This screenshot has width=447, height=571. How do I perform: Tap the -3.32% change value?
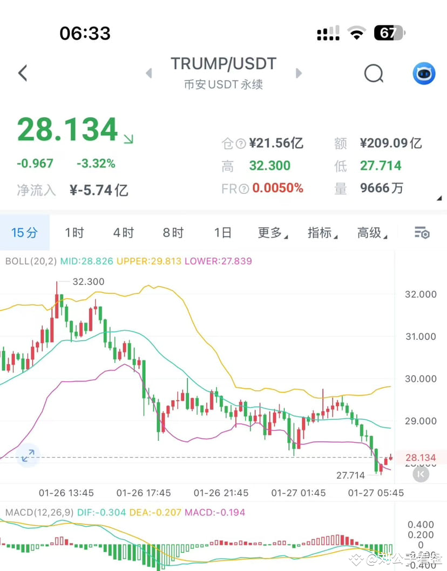tap(96, 164)
